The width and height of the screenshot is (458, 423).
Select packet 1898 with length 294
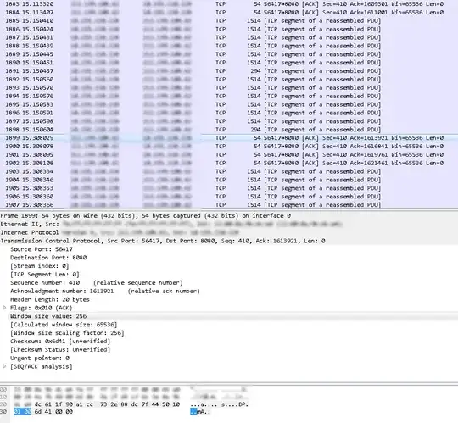(229, 130)
